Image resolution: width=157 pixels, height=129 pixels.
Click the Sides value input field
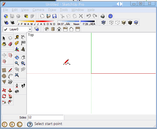coord(45,117)
